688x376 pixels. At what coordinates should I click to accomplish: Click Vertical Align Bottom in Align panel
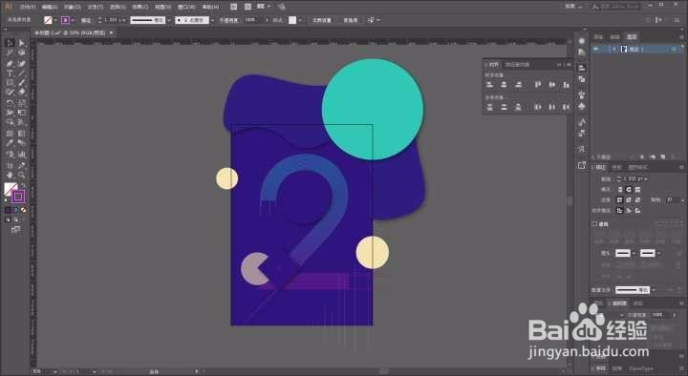pyautogui.click(x=567, y=85)
